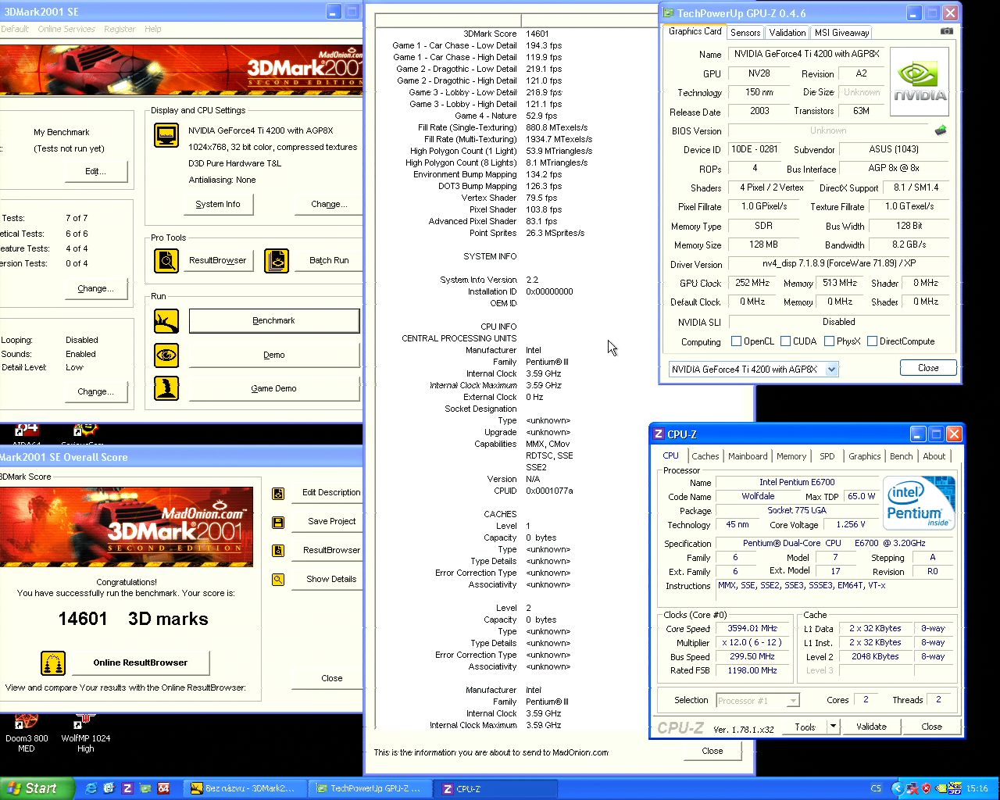This screenshot has width=1000, height=800.
Task: Open the Online Services menu in 3DMark2001
Action: tap(66, 29)
